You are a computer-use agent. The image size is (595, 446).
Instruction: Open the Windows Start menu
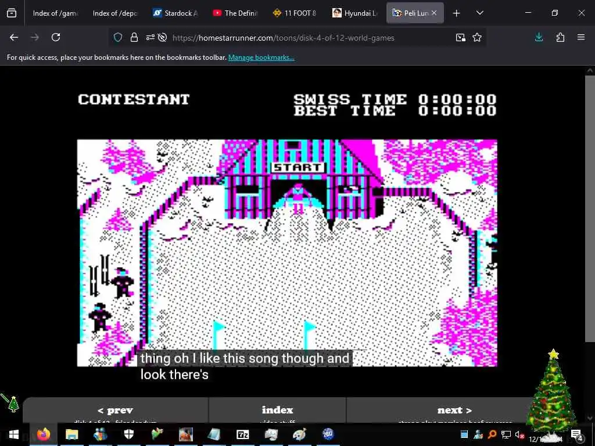tap(14, 434)
